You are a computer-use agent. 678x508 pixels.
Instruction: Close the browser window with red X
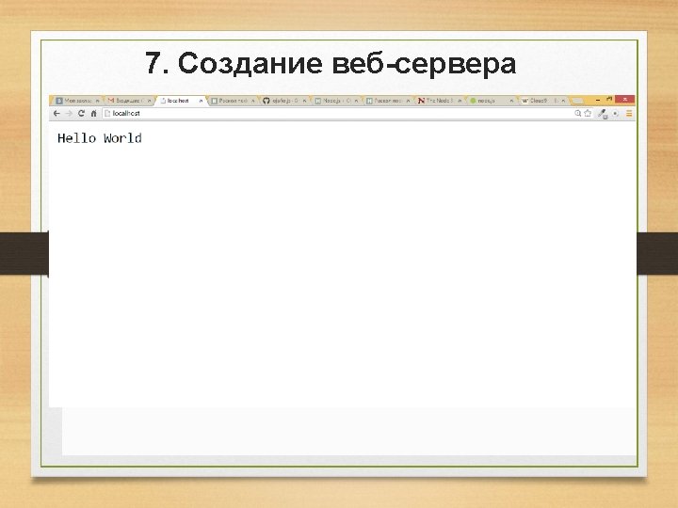pos(625,100)
